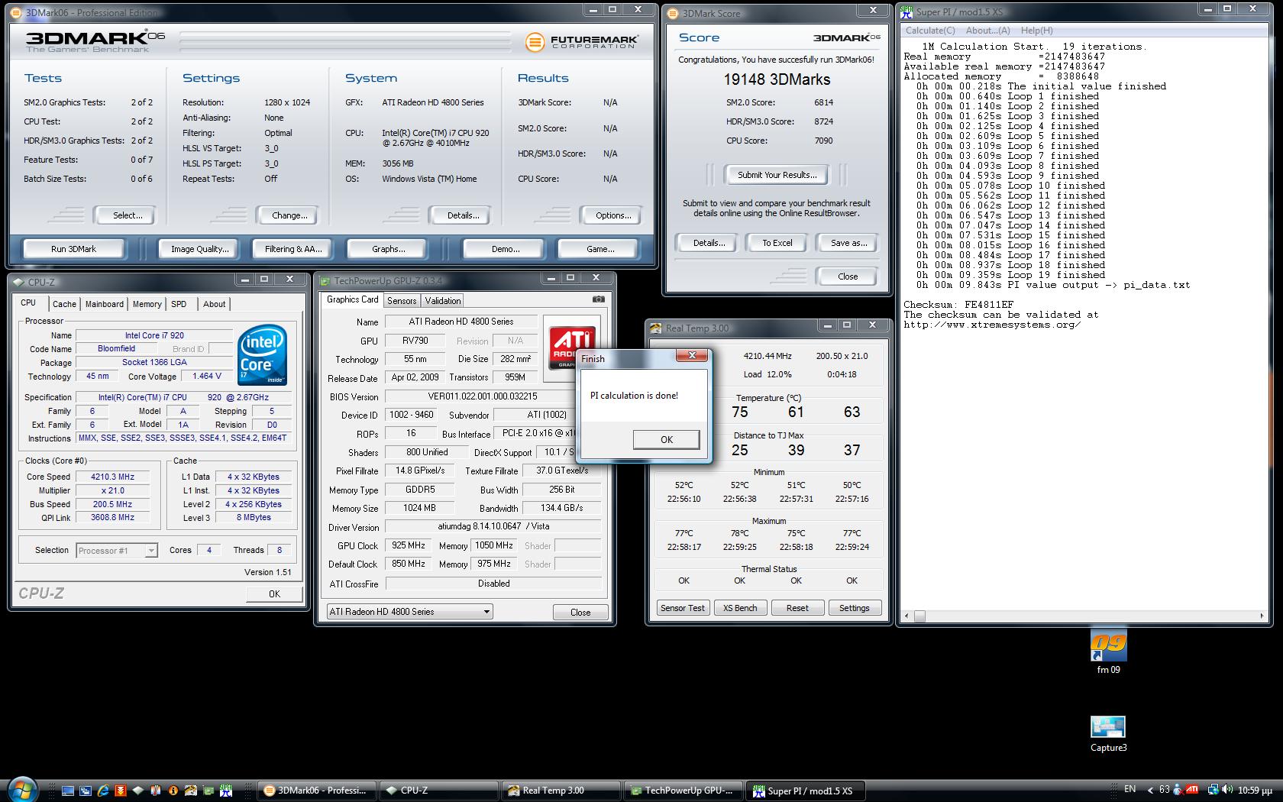This screenshot has width=1283, height=802.
Task: Click Switch Between Windows quick launch icon
Action: (x=86, y=791)
